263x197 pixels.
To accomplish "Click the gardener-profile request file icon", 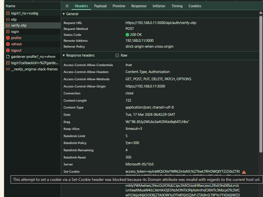I will (x=8, y=57).
